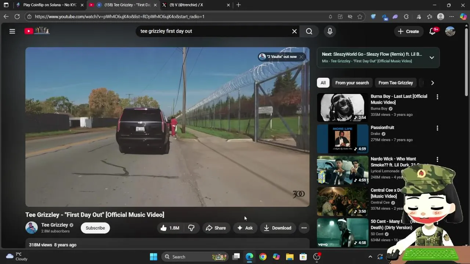Viewport: 470px width, 264px height.
Task: Open Burna Boy Last Last thumbnail
Action: coord(343,107)
